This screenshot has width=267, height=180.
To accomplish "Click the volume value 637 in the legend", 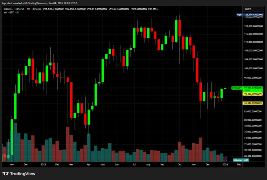I will point(17,13).
